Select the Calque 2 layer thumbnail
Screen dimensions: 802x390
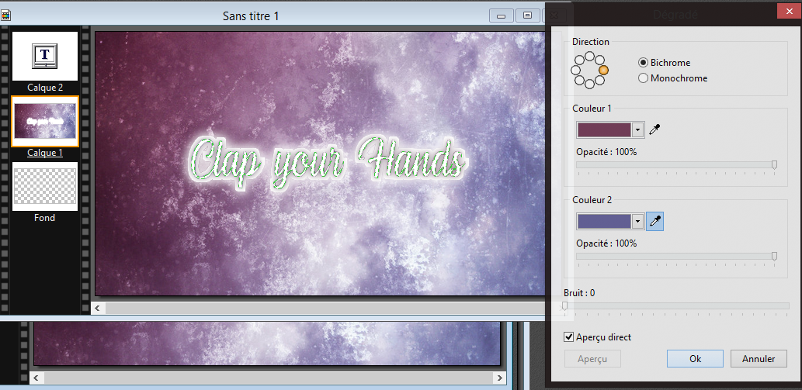[x=44, y=56]
